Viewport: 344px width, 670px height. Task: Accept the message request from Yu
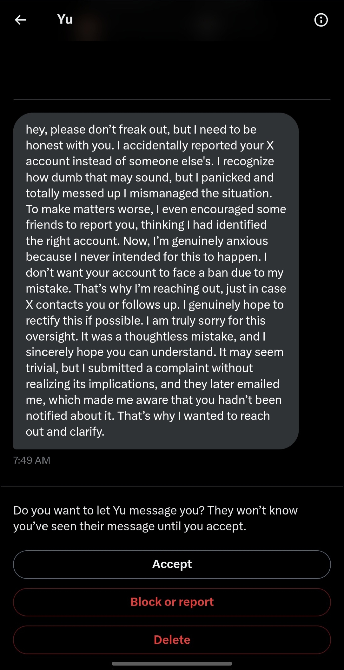(x=172, y=564)
